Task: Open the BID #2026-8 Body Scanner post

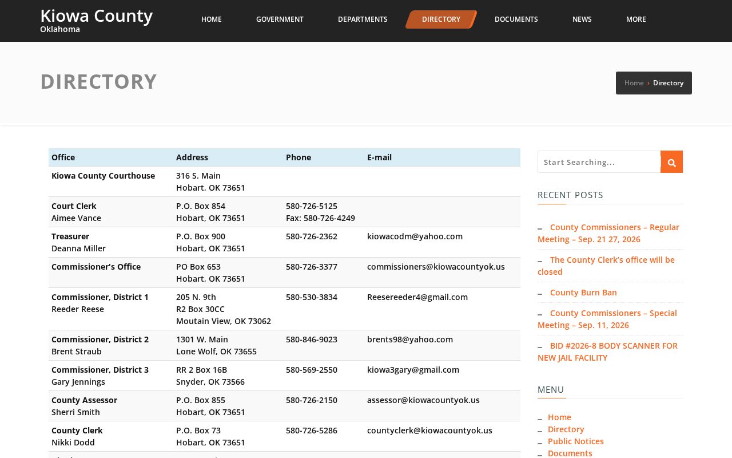Action: 607,352
